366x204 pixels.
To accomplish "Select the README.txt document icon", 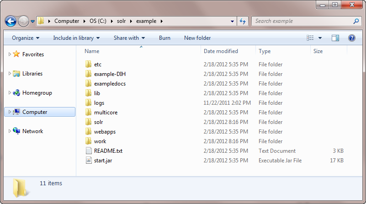I will pos(89,150).
